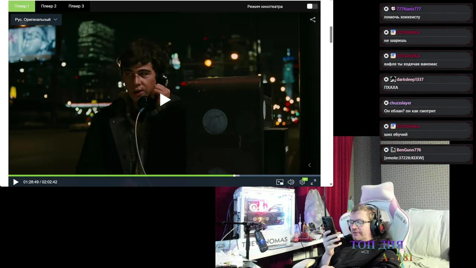Enter fullscreen with the expand arrows icon

click(x=313, y=182)
